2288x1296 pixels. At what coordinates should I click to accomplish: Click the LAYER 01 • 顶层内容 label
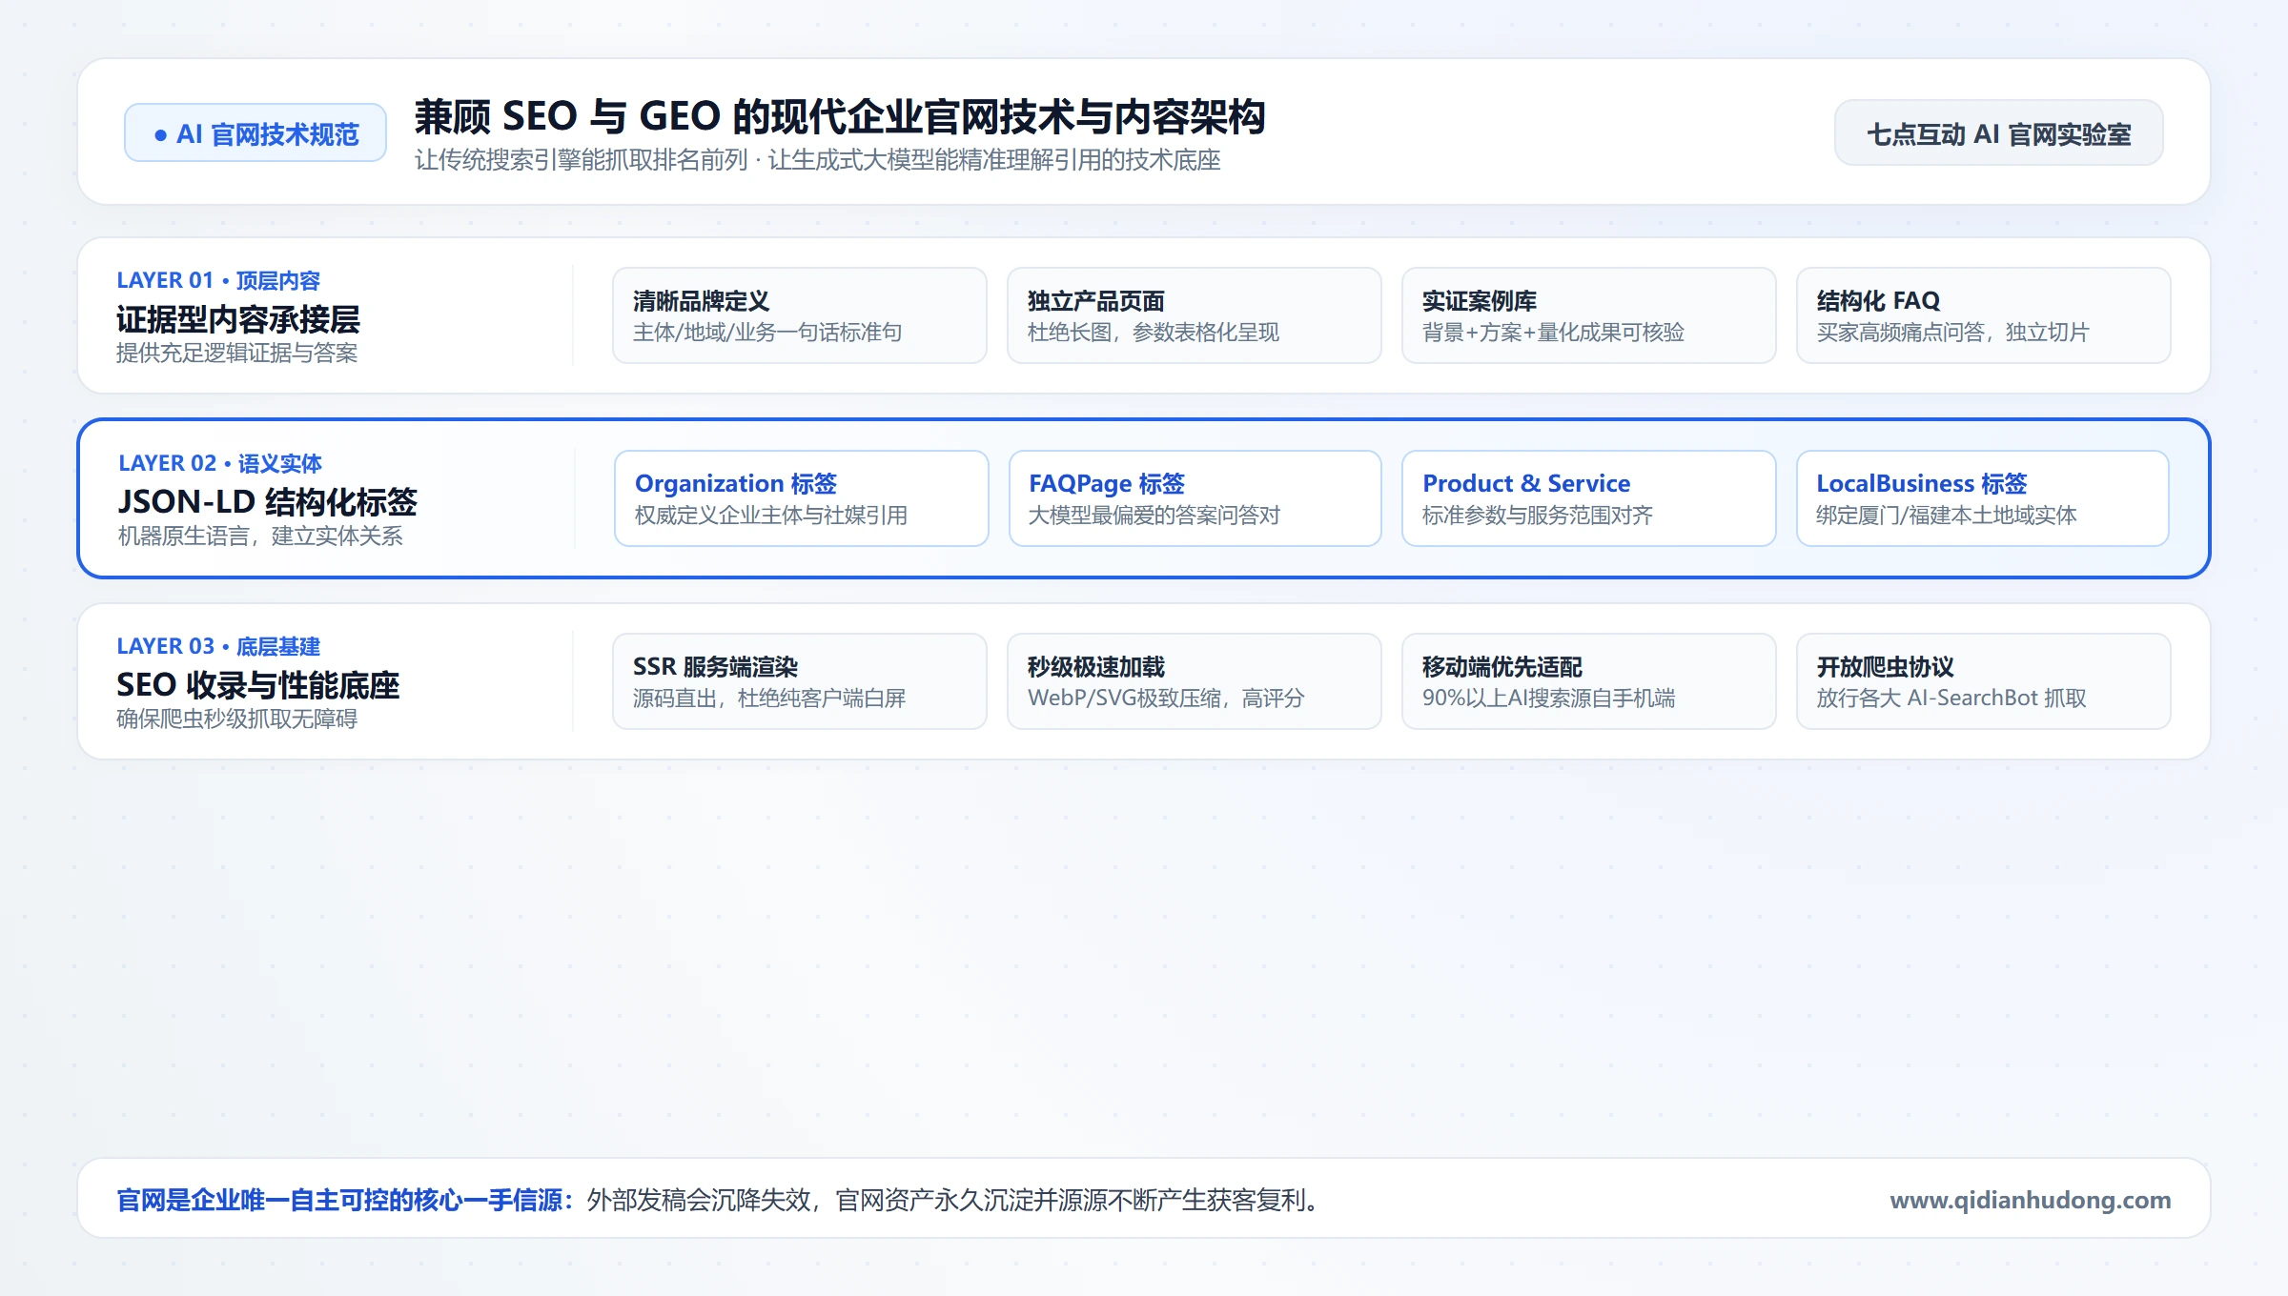218,280
